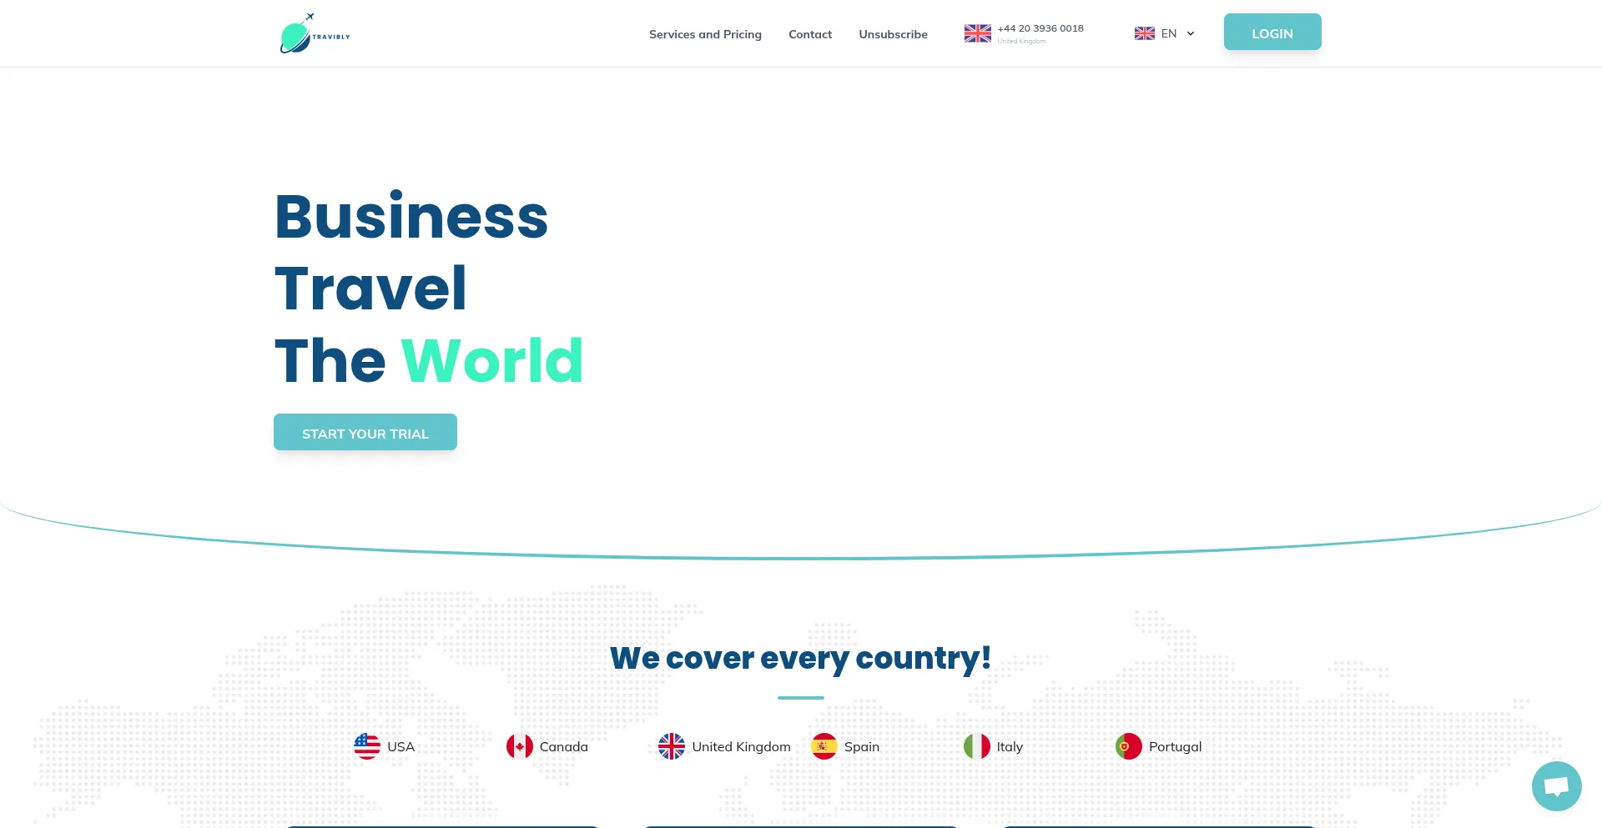
Task: Click the LOGIN button
Action: [1272, 32]
